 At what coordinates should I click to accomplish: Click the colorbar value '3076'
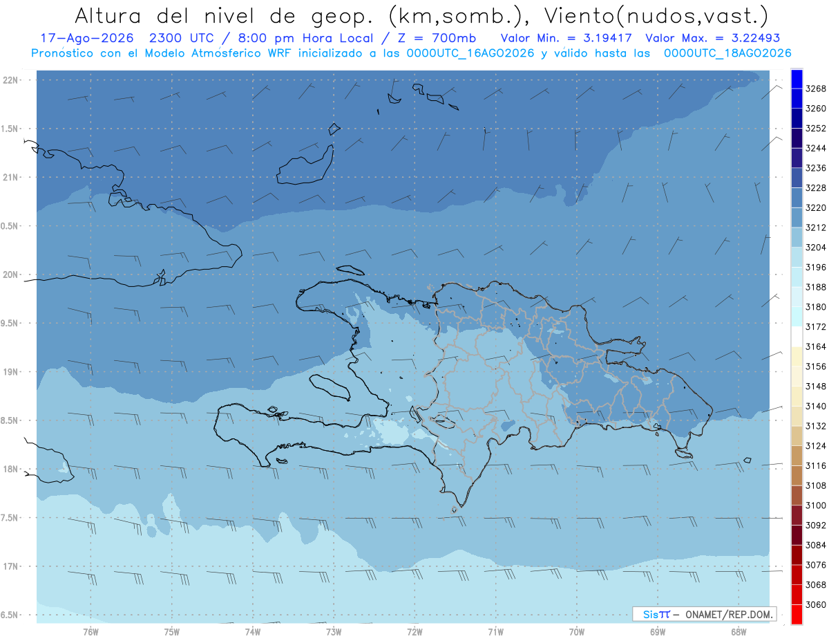816,565
